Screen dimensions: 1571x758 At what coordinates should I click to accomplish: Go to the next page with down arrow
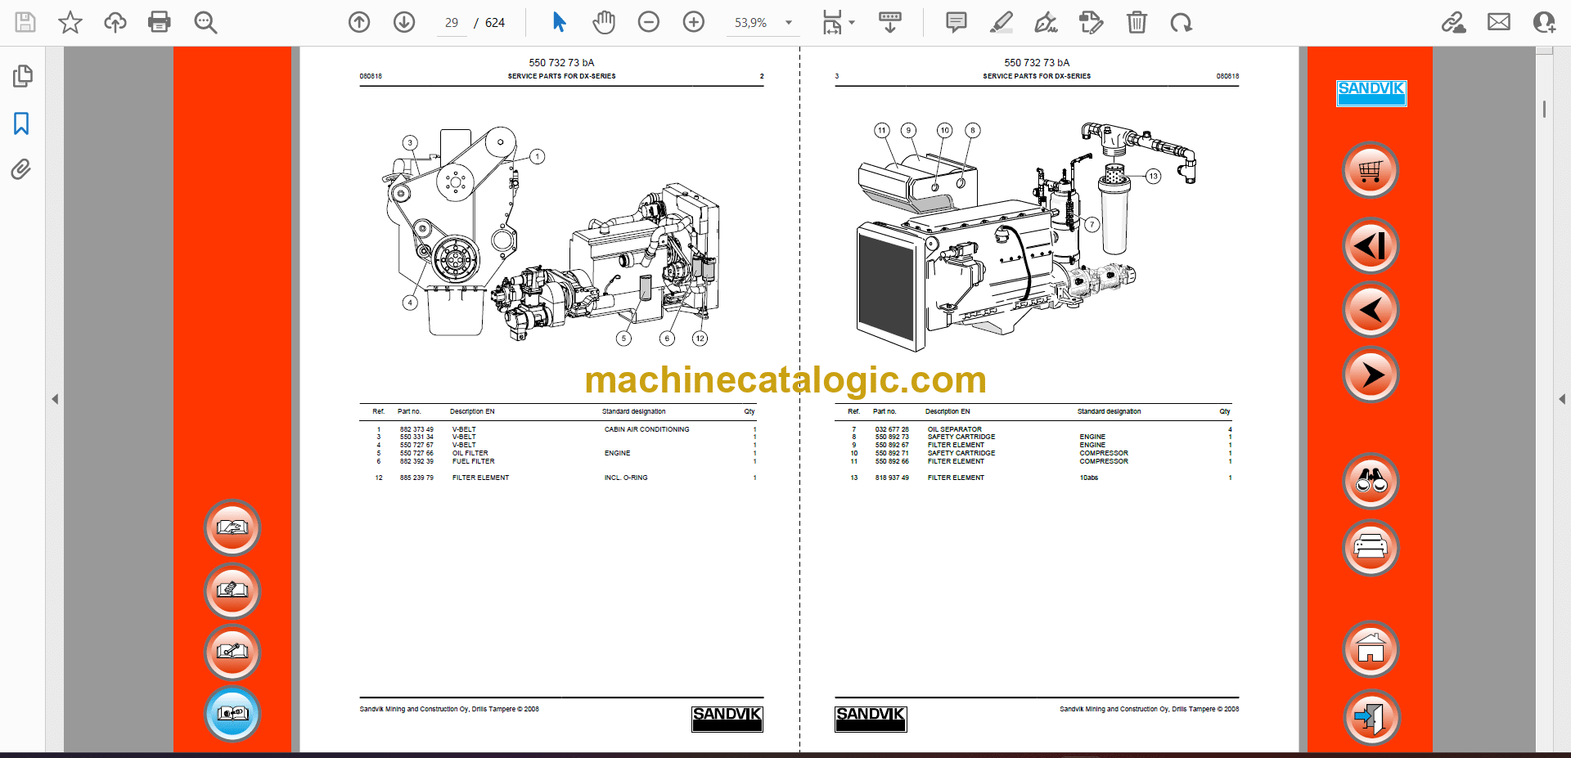tap(404, 22)
